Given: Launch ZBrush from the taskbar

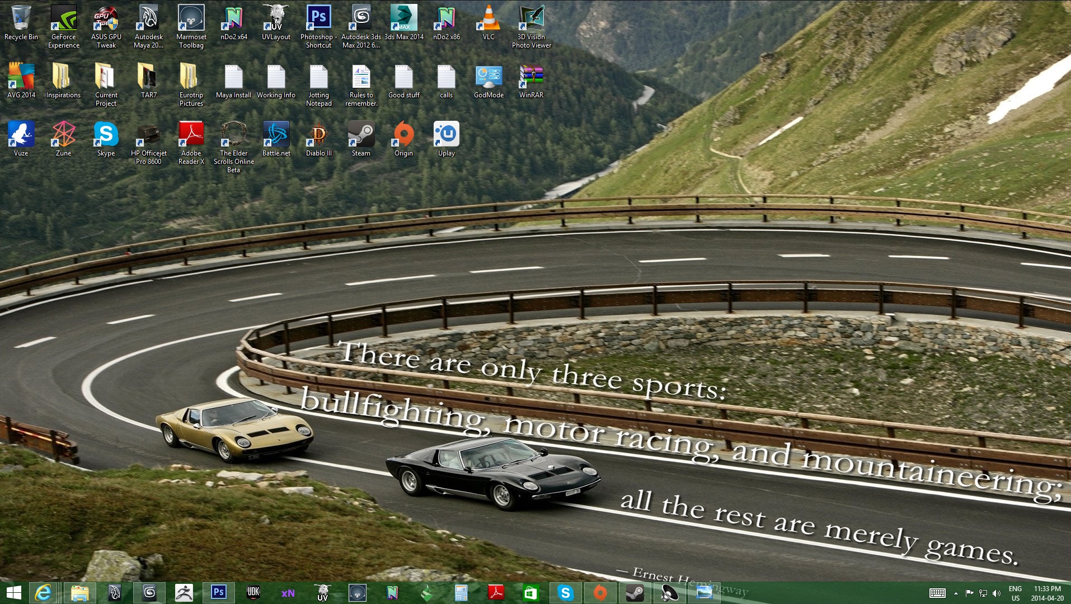Looking at the screenshot, I should [184, 593].
